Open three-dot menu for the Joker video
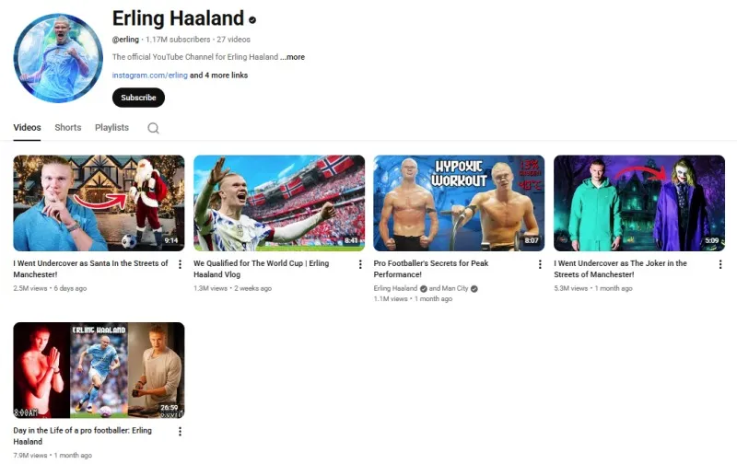 coord(720,264)
